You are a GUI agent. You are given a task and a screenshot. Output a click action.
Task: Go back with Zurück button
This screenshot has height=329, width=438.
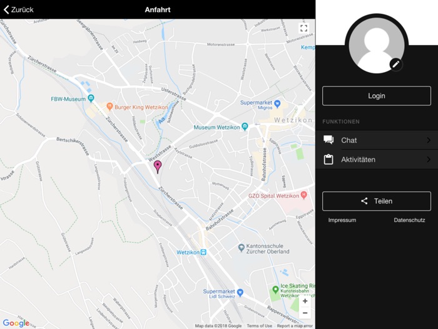click(19, 9)
